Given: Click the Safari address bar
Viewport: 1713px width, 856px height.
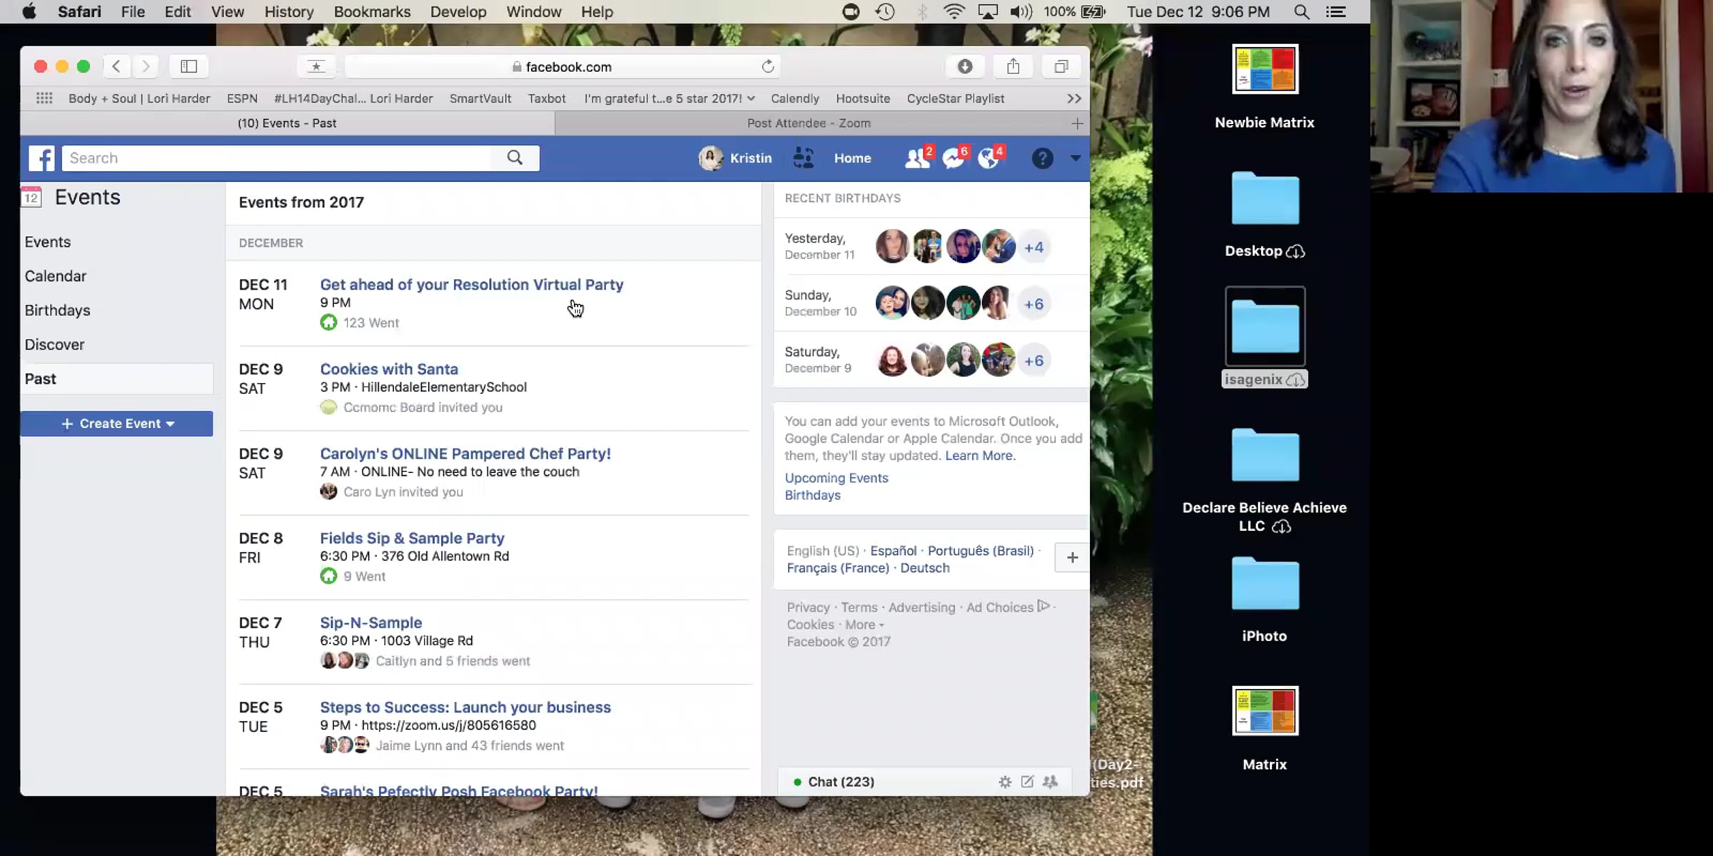Looking at the screenshot, I should (x=562, y=66).
